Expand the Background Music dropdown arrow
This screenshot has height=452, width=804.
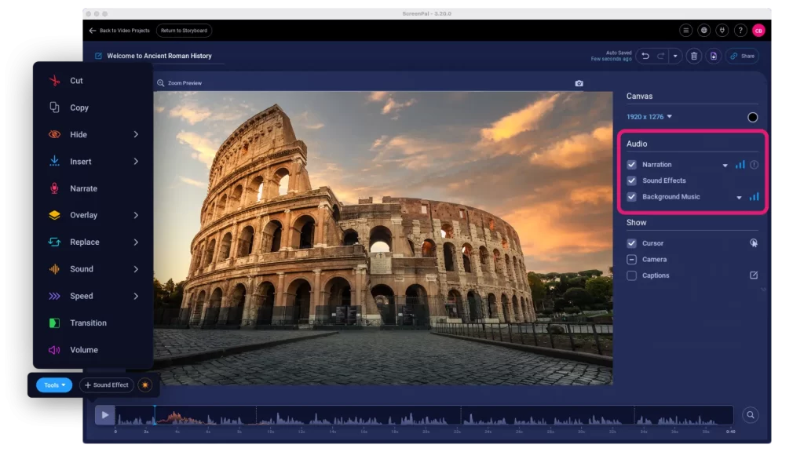pyautogui.click(x=739, y=198)
